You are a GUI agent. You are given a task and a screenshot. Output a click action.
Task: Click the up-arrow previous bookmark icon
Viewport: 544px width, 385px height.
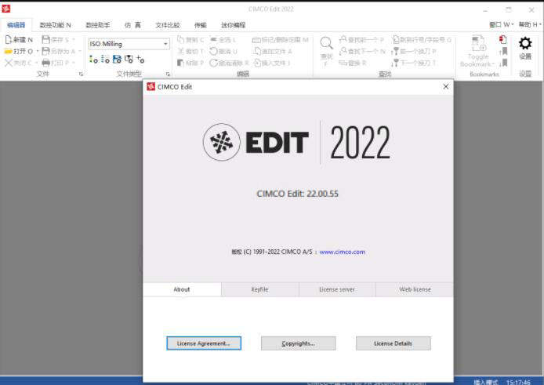pyautogui.click(x=503, y=52)
